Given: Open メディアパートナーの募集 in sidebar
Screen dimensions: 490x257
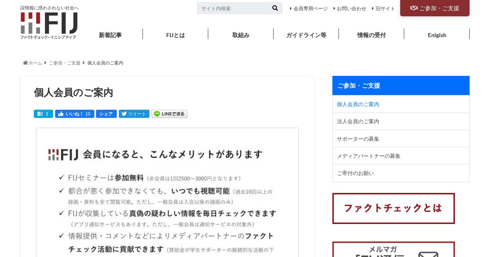Looking at the screenshot, I should tap(401, 156).
